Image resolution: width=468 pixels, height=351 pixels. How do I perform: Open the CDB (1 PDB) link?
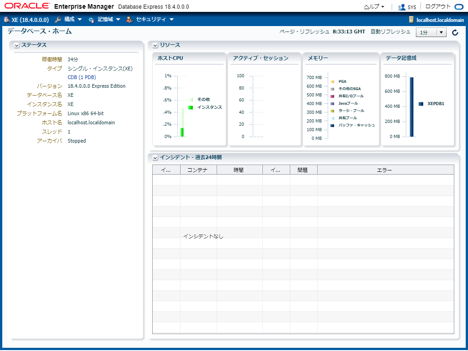pyautogui.click(x=82, y=77)
